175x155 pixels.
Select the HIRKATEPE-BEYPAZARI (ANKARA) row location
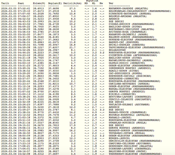(130, 14)
